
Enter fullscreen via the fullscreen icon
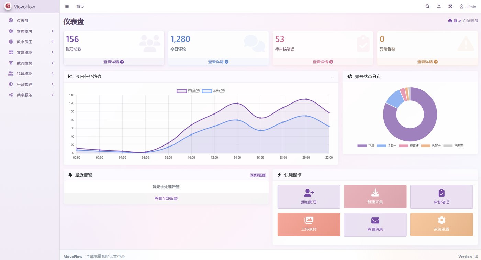point(450,6)
